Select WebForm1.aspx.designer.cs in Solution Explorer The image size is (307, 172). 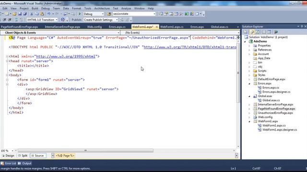279,129
